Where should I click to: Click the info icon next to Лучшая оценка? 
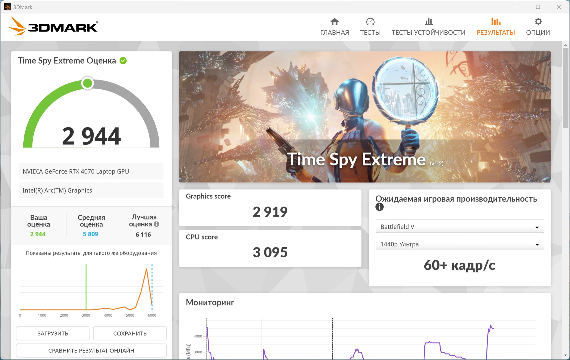click(x=156, y=224)
